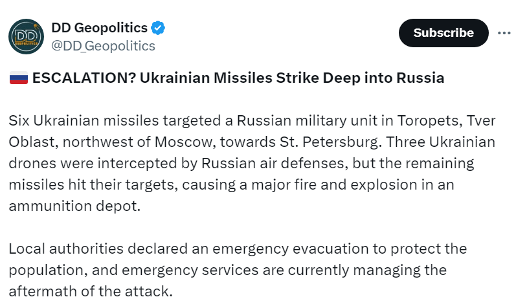Open the DD Geopolitics display name link
516x308 pixels.
(99, 28)
